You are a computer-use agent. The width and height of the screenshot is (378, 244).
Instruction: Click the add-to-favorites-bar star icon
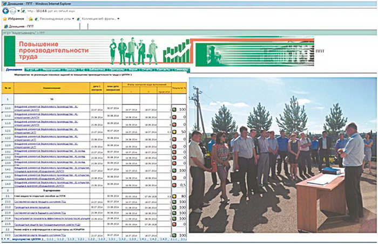click(x=30, y=18)
